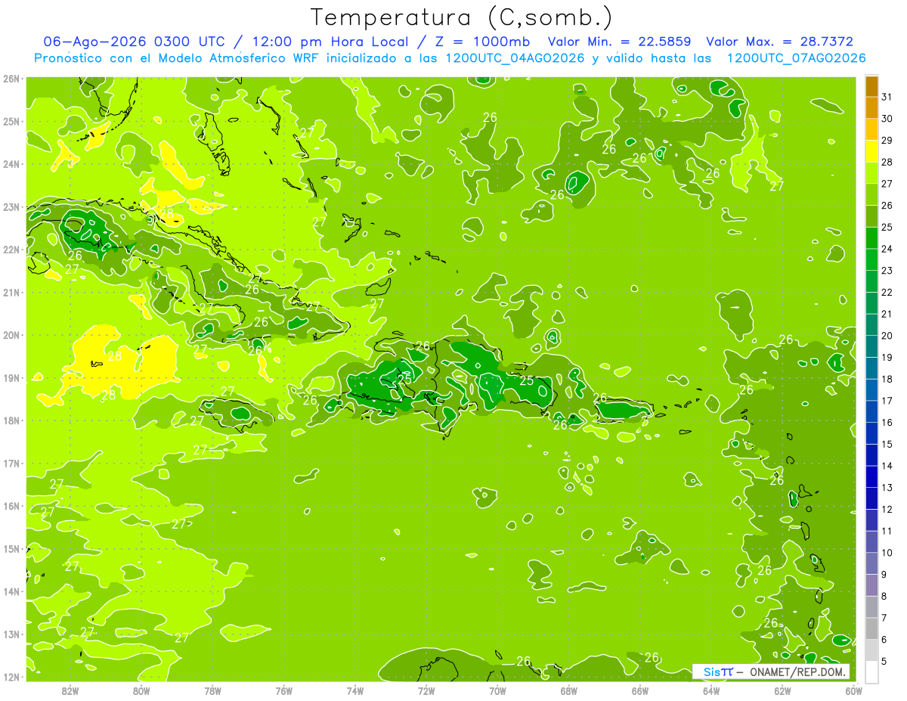Screen dimensions: 907x701
Task: Click latitude axis label "13N"
Action: pos(12,634)
